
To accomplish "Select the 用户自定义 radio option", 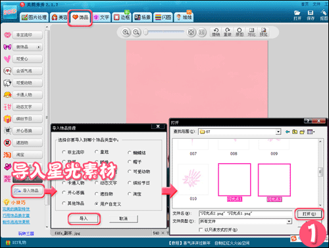I will click(96, 204).
